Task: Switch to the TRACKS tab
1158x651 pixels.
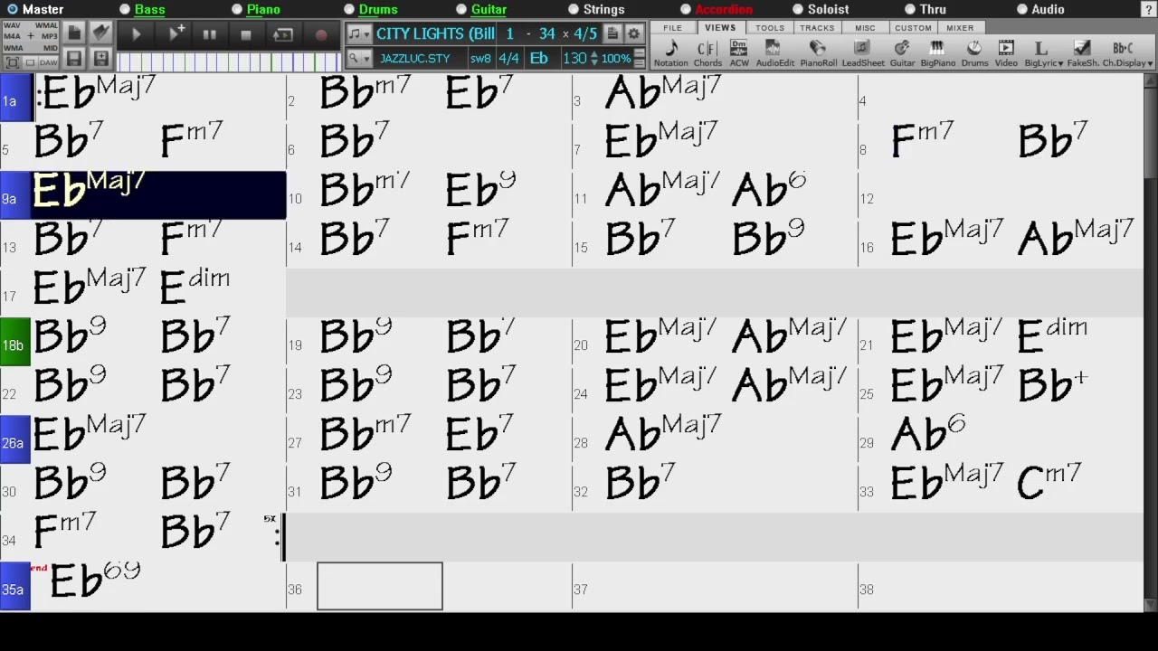Action: (x=817, y=28)
